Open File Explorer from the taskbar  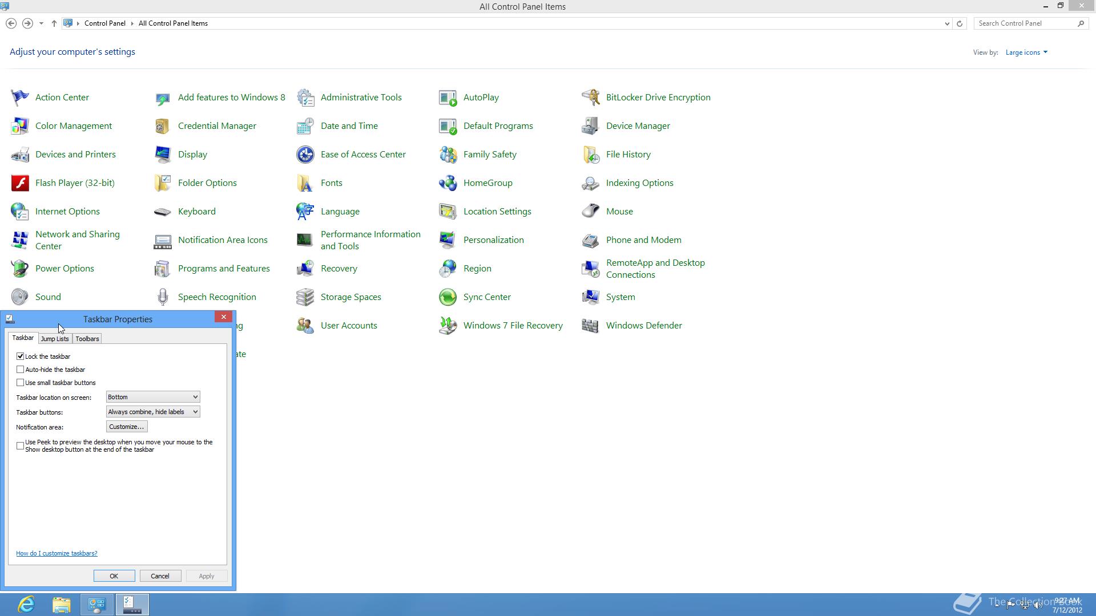pyautogui.click(x=62, y=605)
